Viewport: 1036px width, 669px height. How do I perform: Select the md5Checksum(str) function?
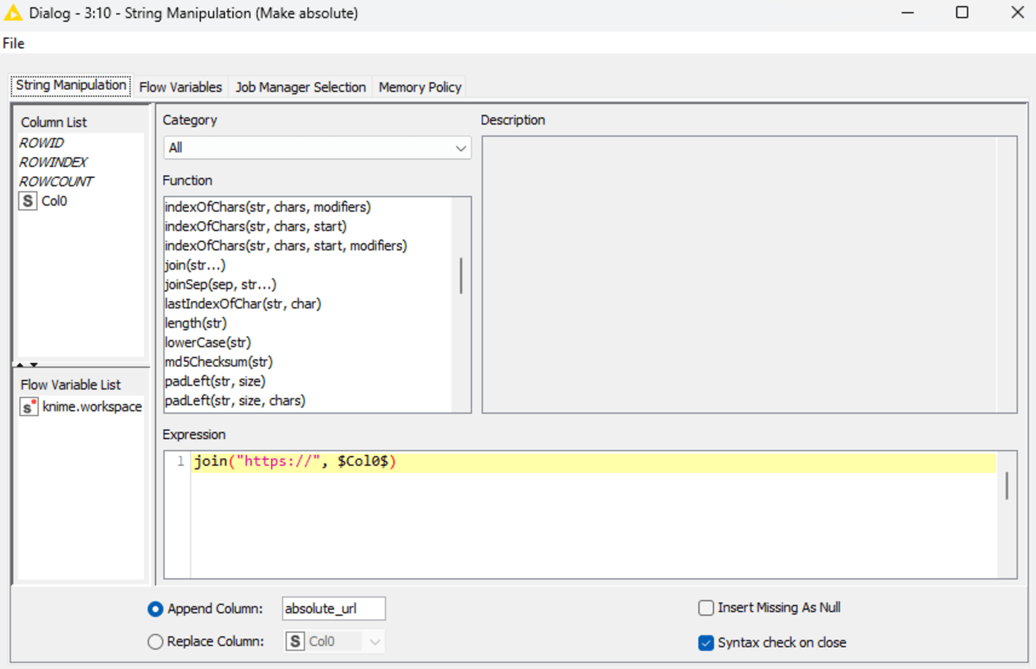(219, 361)
